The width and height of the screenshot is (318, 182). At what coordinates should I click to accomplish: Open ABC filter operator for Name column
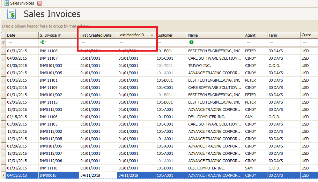(191, 42)
